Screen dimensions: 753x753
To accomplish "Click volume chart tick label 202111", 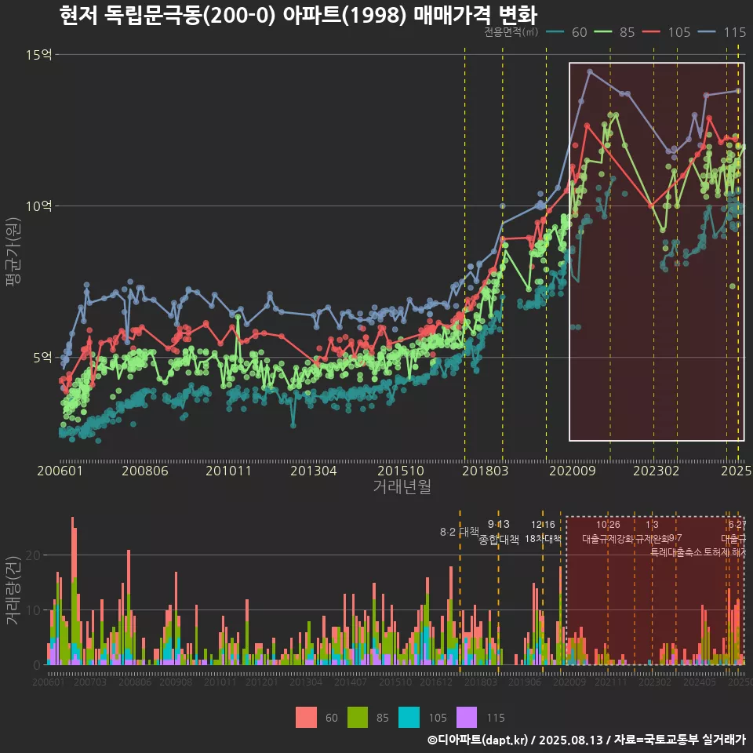I will click(x=611, y=682).
